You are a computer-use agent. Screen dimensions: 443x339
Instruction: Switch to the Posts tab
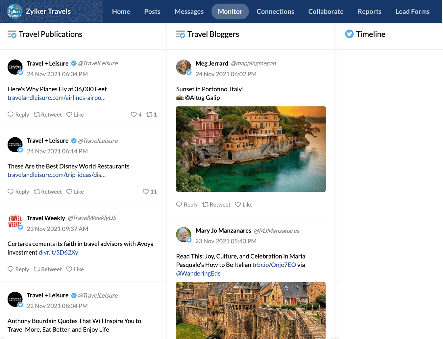pyautogui.click(x=152, y=11)
